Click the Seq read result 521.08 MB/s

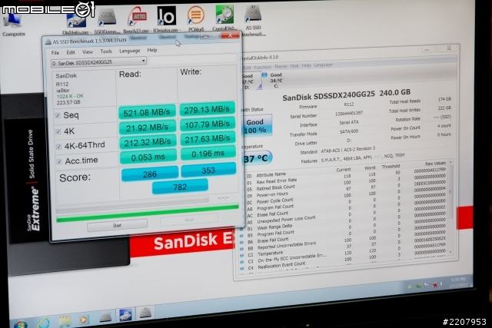coord(147,112)
